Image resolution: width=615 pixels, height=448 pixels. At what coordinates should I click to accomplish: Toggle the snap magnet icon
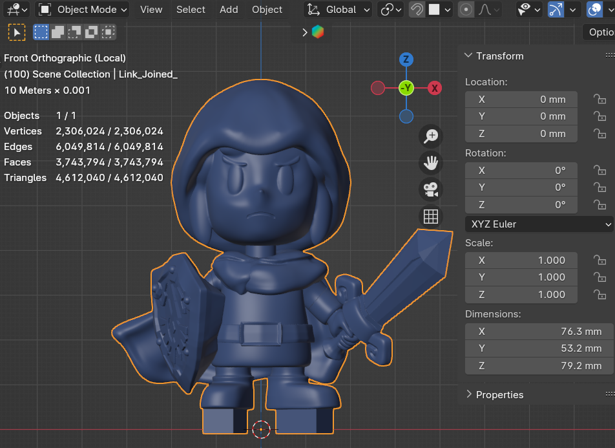pyautogui.click(x=417, y=10)
